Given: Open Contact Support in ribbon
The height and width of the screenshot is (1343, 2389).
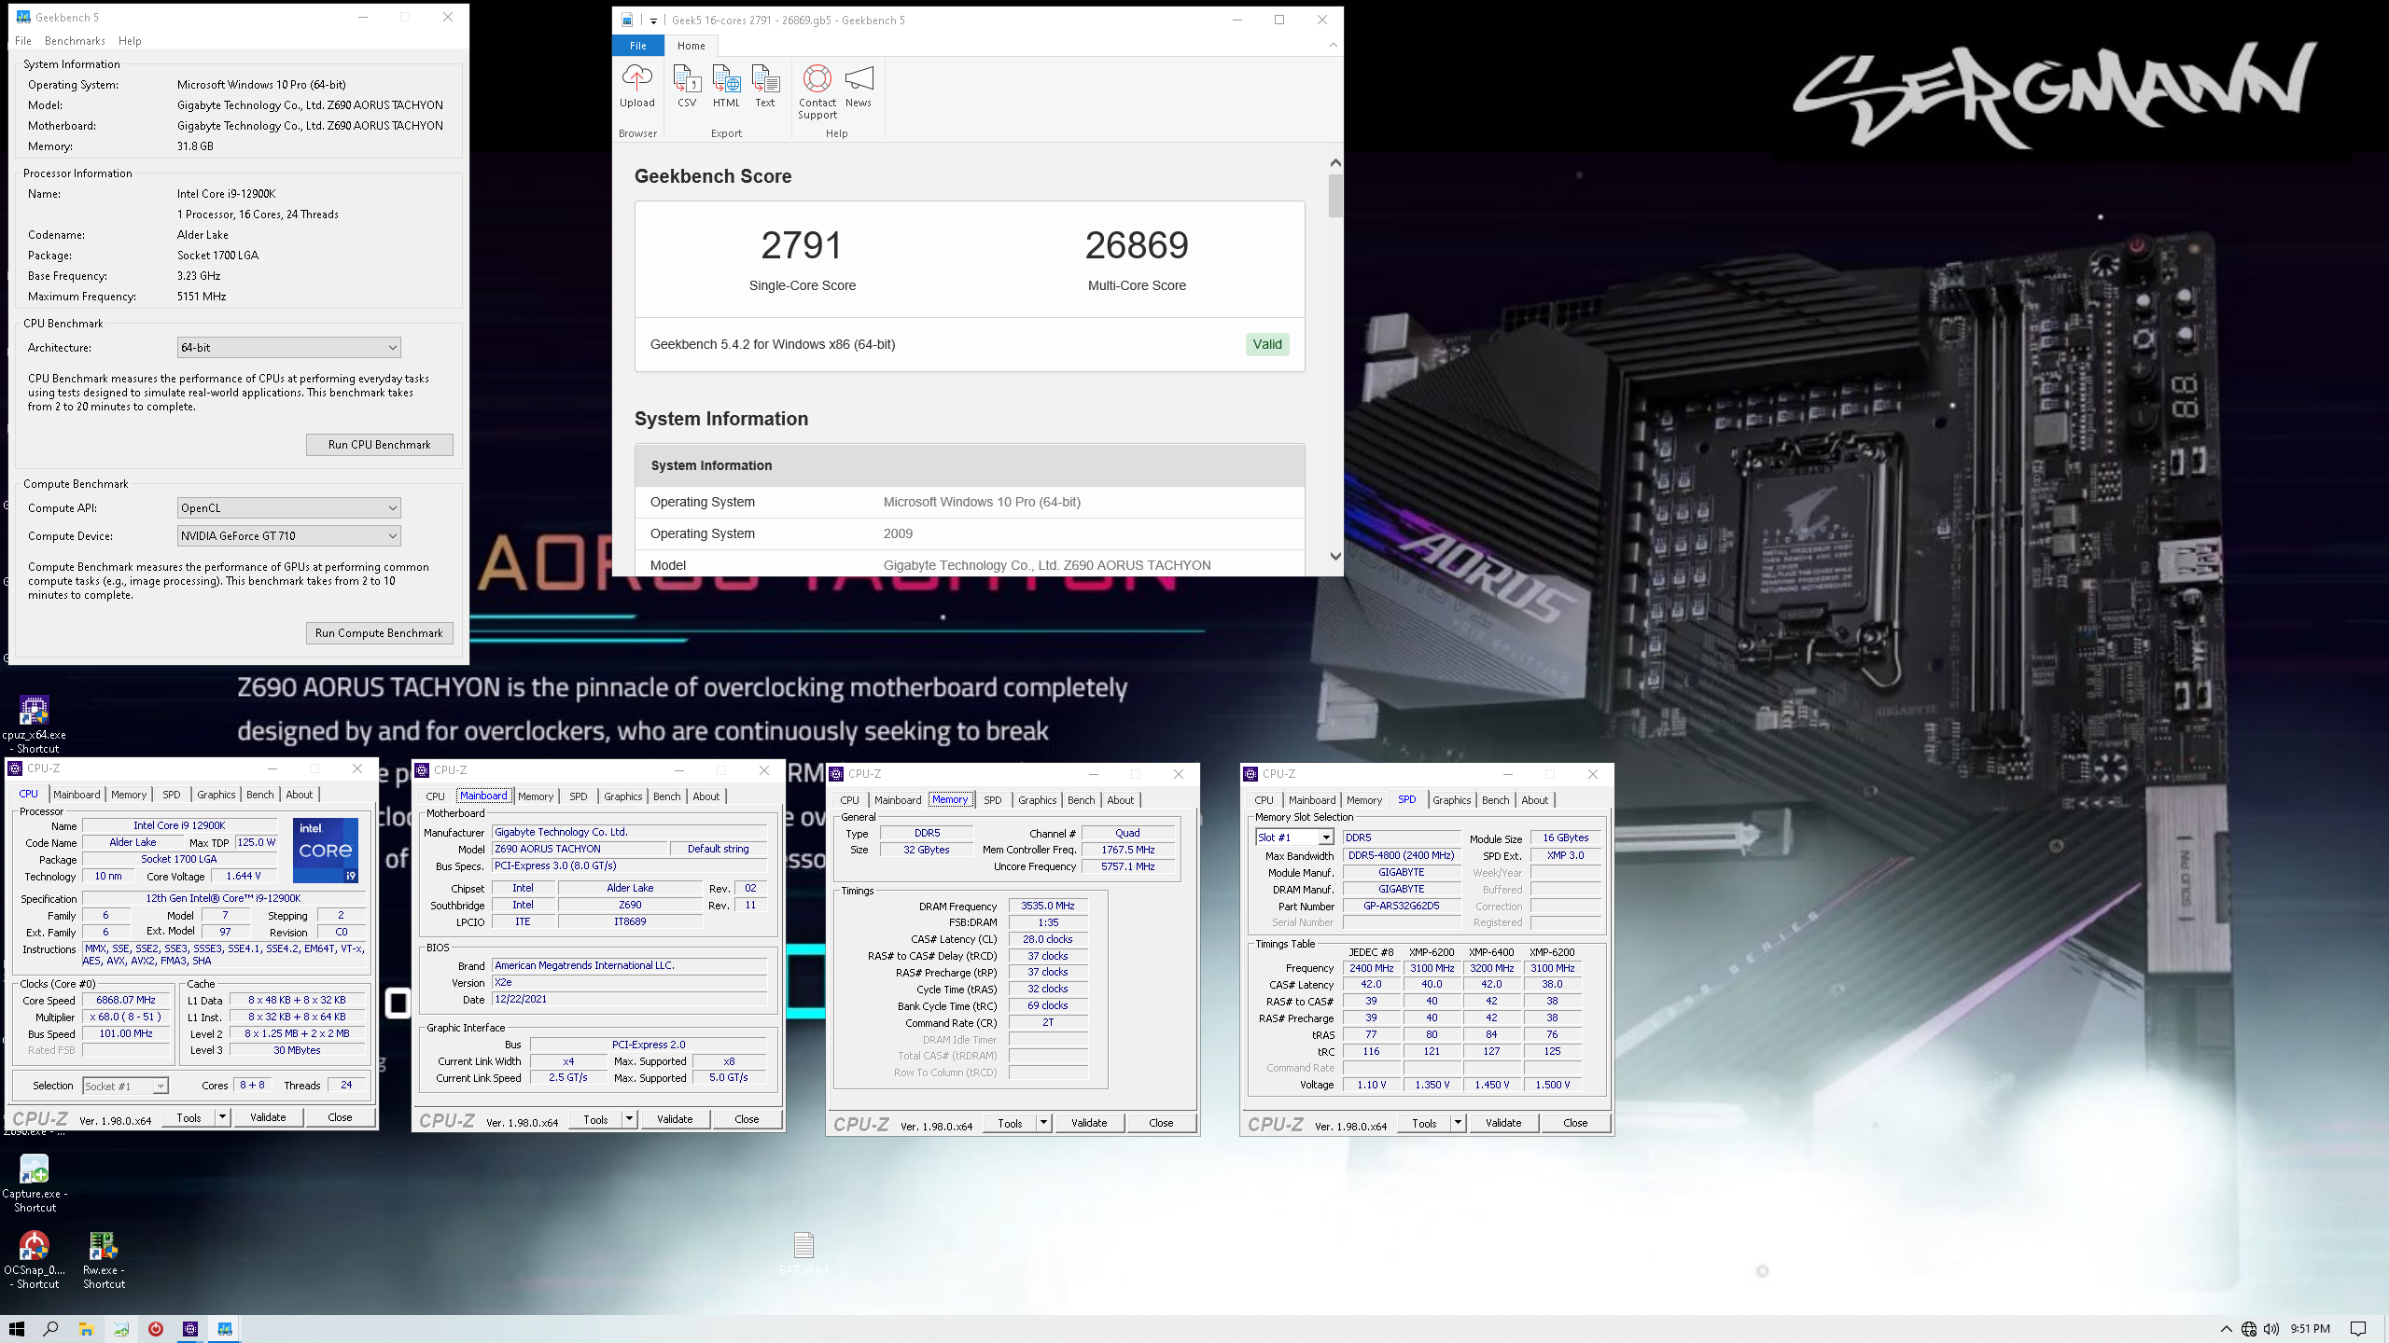Looking at the screenshot, I should [x=817, y=92].
